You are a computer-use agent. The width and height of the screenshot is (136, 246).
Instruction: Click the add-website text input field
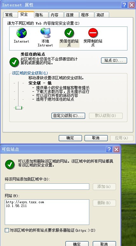(x=47, y=187)
